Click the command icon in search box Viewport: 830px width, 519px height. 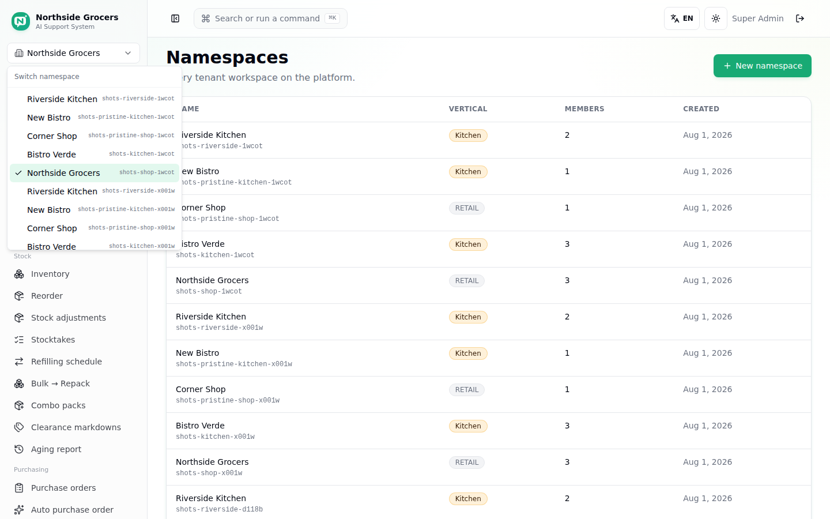206,18
